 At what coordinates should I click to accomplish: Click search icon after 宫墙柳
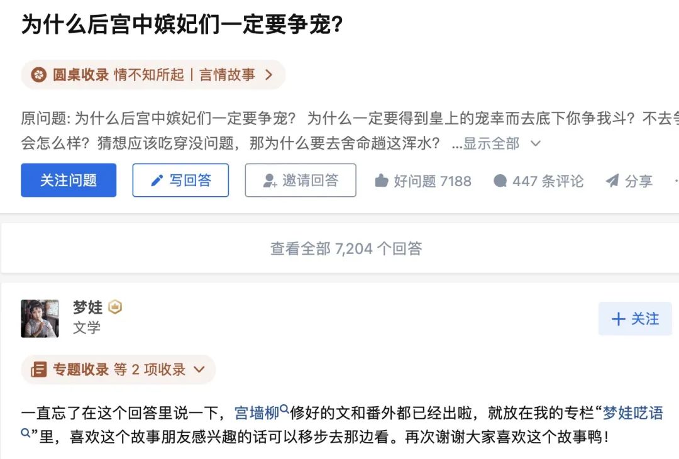284,410
